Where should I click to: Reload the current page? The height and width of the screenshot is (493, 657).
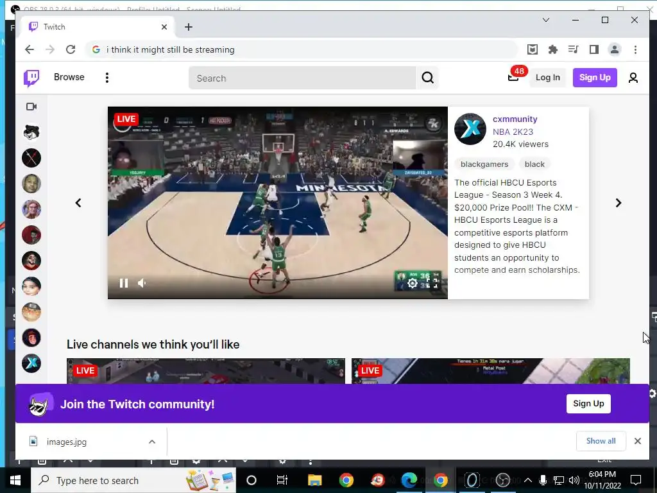71,49
